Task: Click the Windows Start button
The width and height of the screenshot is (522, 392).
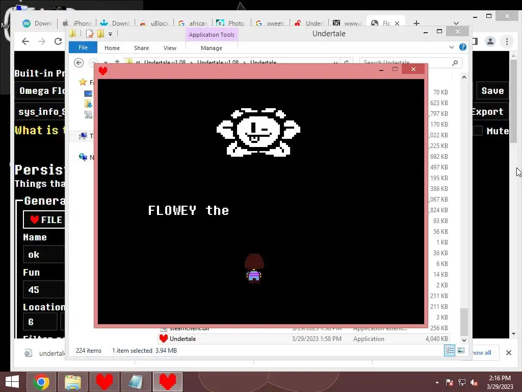Action: pos(12,382)
